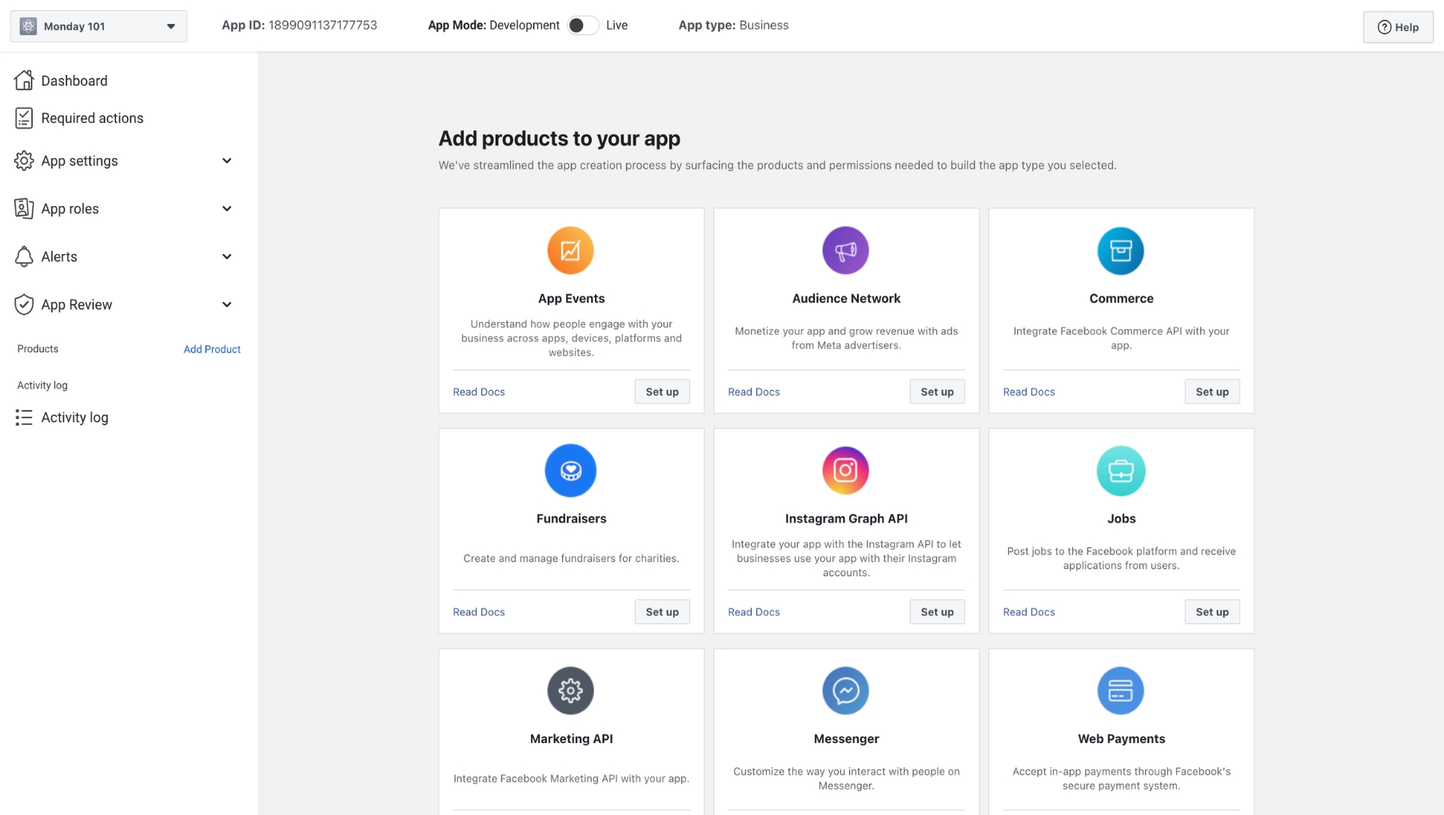The image size is (1444, 815).
Task: Click the App Events product icon
Action: tap(571, 250)
